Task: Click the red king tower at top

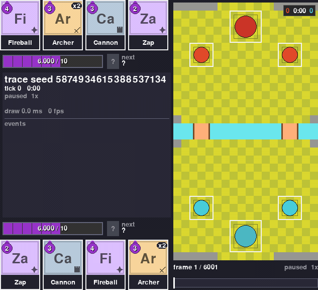Action: tap(246, 27)
